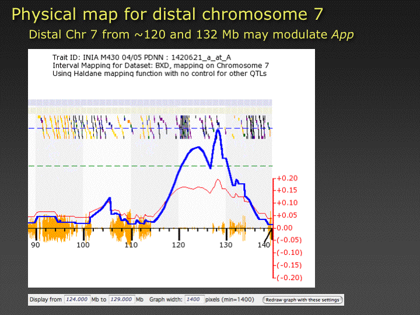This screenshot has height=315, width=420.
Task: Click the "Display from" start Mb field
Action: (x=76, y=299)
